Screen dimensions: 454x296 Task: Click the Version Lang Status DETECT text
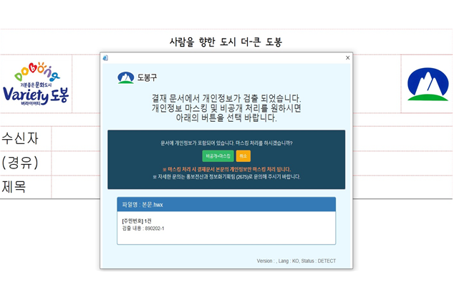(296, 261)
